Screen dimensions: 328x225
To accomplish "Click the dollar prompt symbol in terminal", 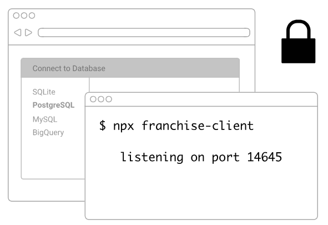I will pyautogui.click(x=103, y=126).
